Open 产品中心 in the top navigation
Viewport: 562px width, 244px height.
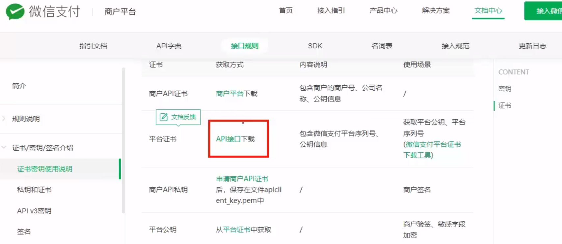[x=383, y=11]
